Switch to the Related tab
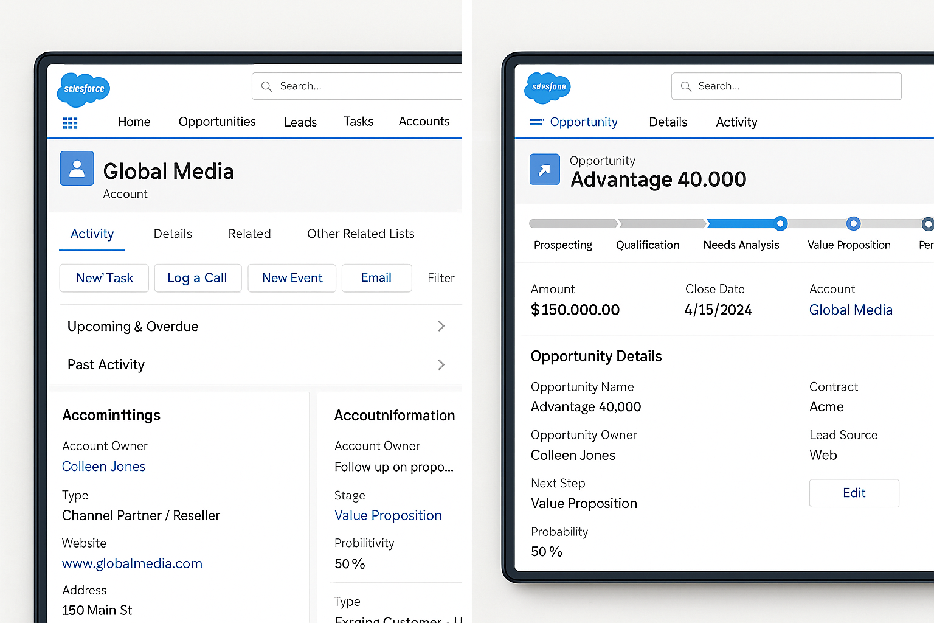Image resolution: width=934 pixels, height=623 pixels. 249,234
